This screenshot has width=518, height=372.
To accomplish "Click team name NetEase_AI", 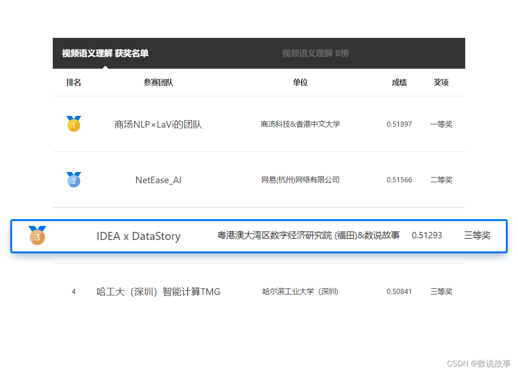I will click(158, 180).
